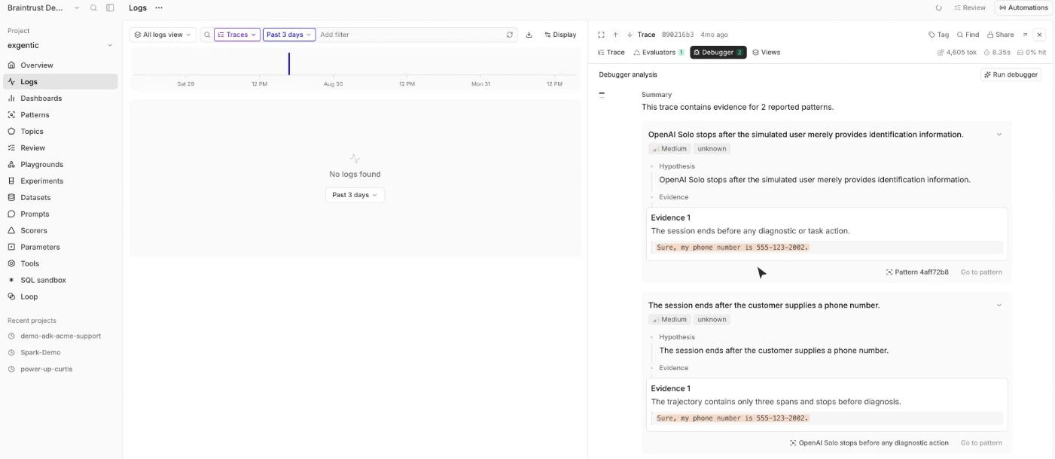This screenshot has width=1055, height=459.
Task: Click the Tag button in trace header
Action: pyautogui.click(x=938, y=35)
